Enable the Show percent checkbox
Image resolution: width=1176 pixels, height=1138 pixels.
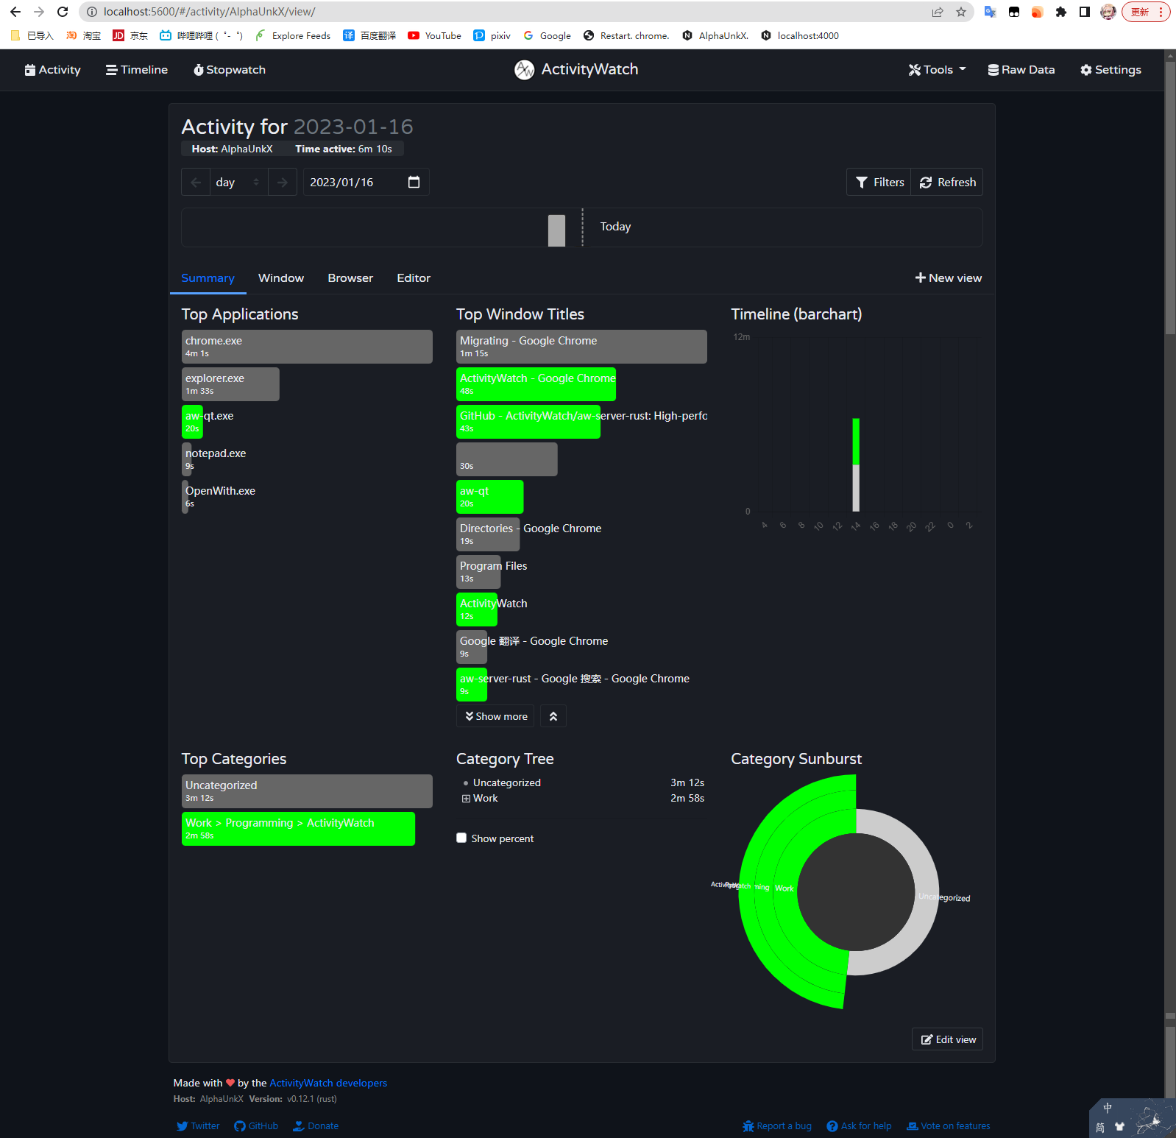[x=461, y=838]
